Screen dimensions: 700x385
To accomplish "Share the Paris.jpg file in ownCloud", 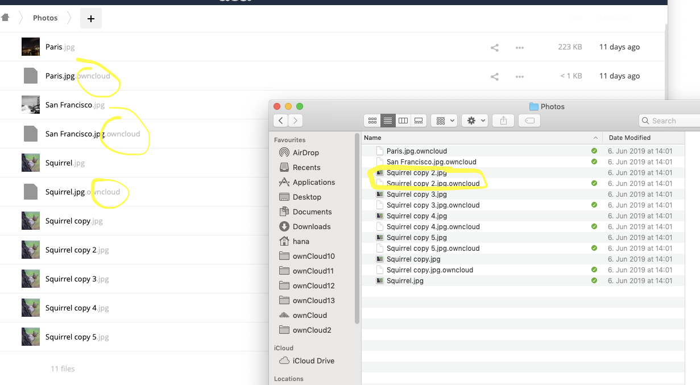I will tap(495, 47).
